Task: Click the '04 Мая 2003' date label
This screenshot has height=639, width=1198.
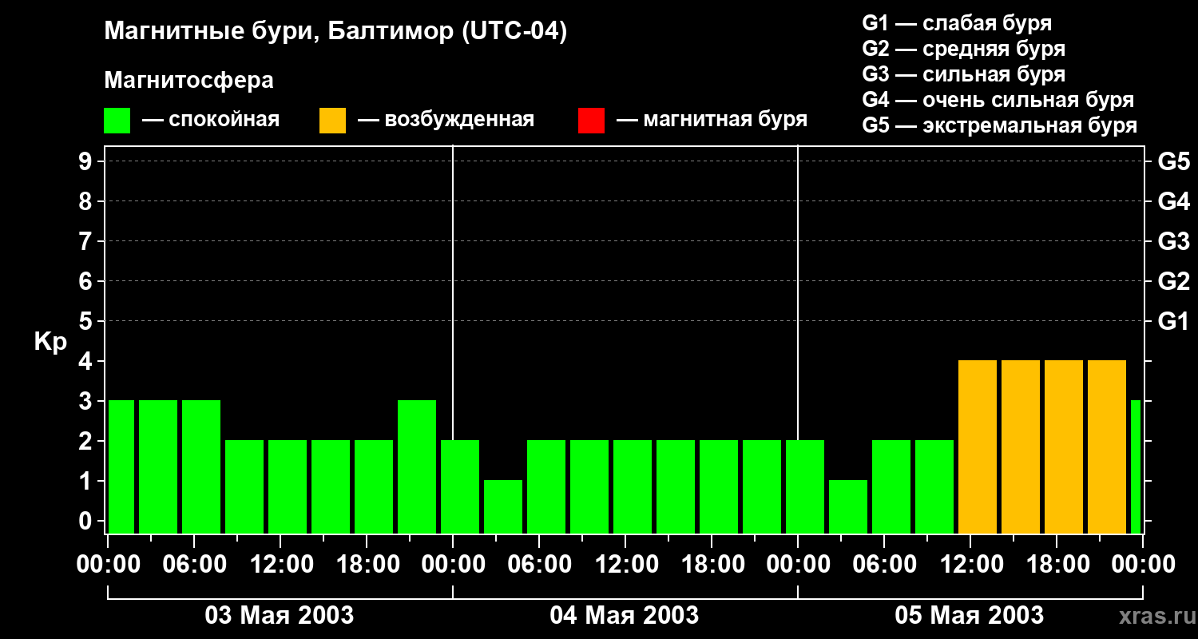Action: [x=625, y=615]
